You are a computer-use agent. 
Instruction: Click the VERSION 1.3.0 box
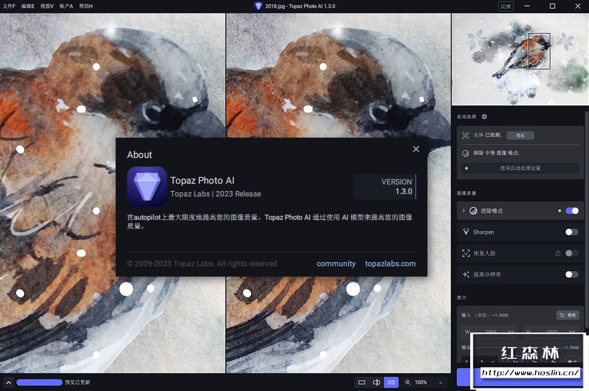[385, 187]
